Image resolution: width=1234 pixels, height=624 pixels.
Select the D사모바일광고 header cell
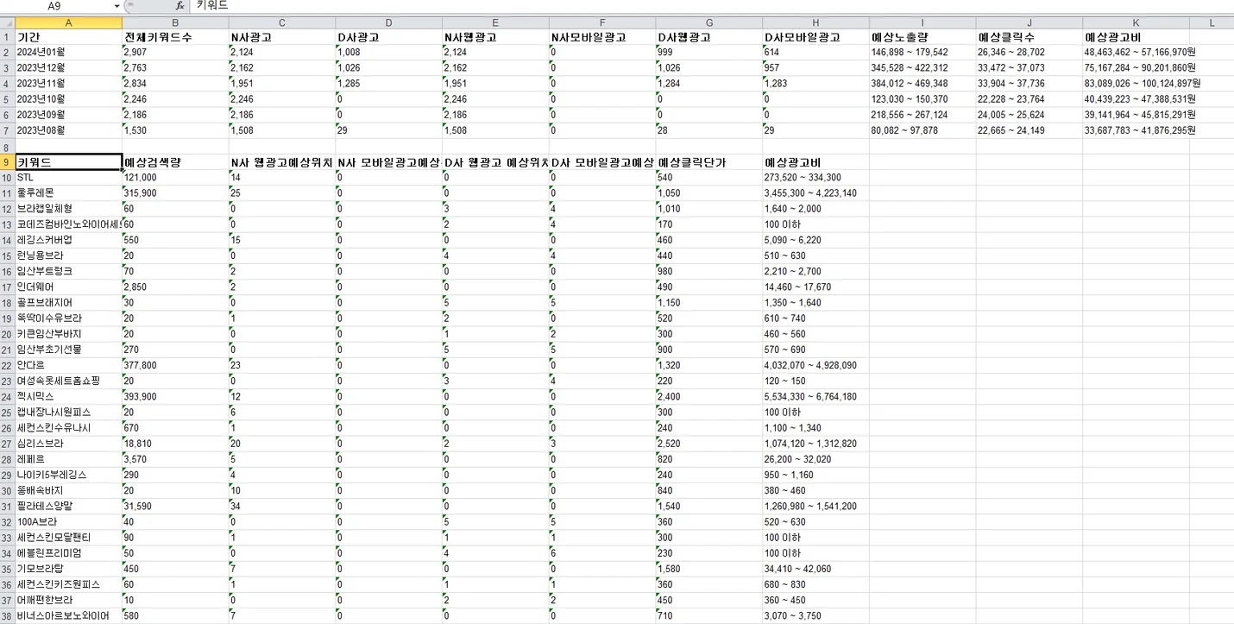point(815,37)
